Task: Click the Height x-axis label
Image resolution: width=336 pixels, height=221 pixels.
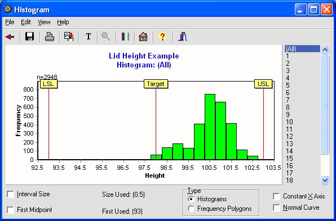Action: 154,175
